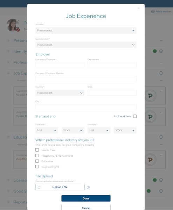Tick the Health Care industry checkbox

click(37, 150)
